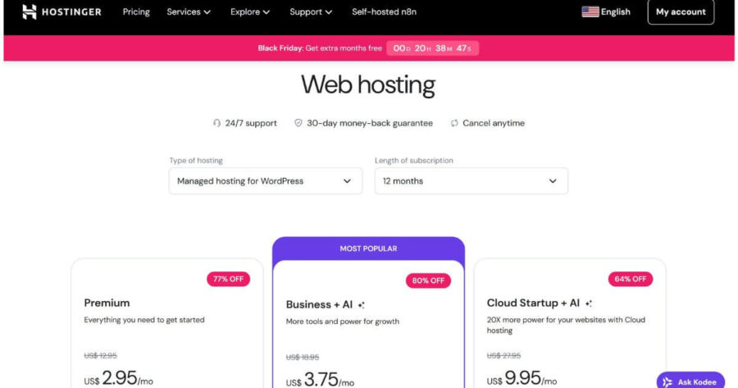
Task: Click the AI sparkle icon beside Cloud Startup + AI
Action: 588,304
